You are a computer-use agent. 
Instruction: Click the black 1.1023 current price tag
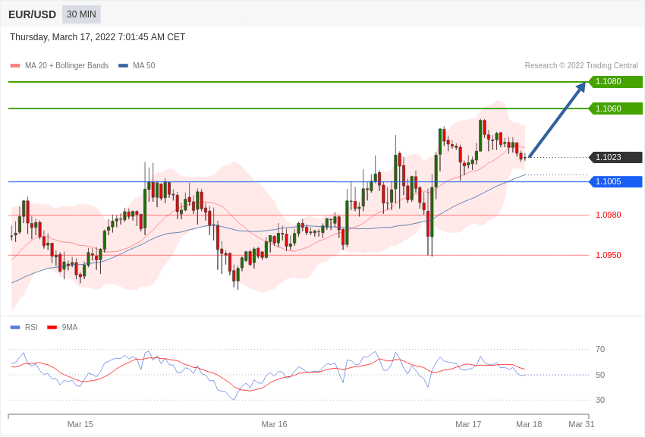(616, 157)
